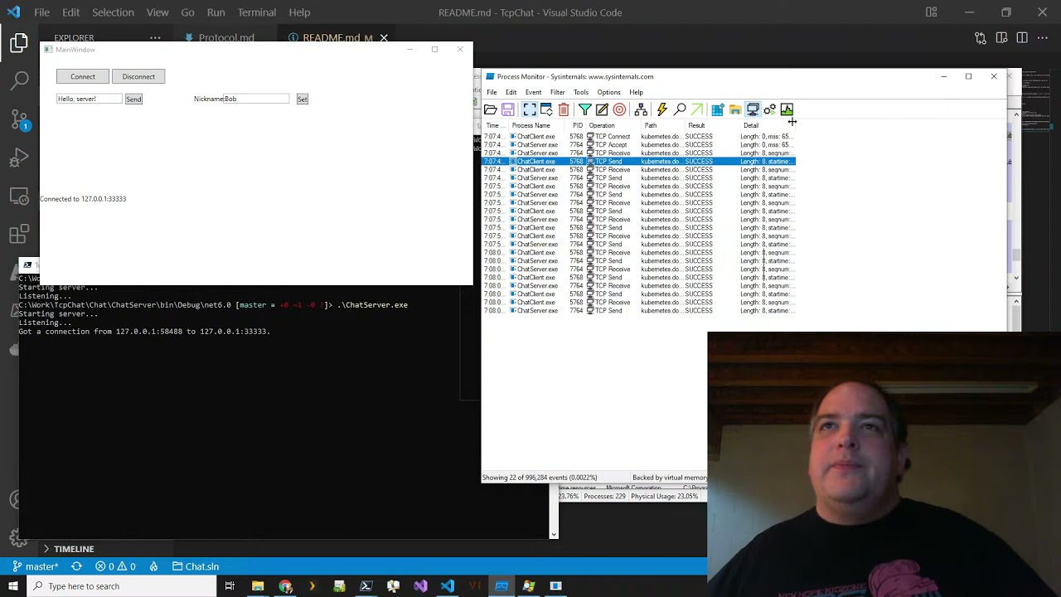The height and width of the screenshot is (597, 1061).
Task: Open the VS Code Explorer view
Action: click(20, 43)
